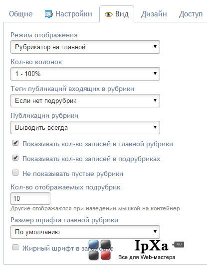Open the Доступ tab

tap(191, 14)
